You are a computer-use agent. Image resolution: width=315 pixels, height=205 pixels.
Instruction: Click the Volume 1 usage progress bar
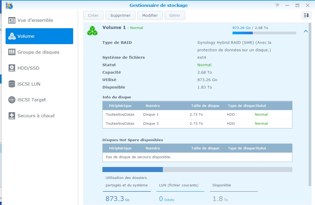tap(264, 33)
